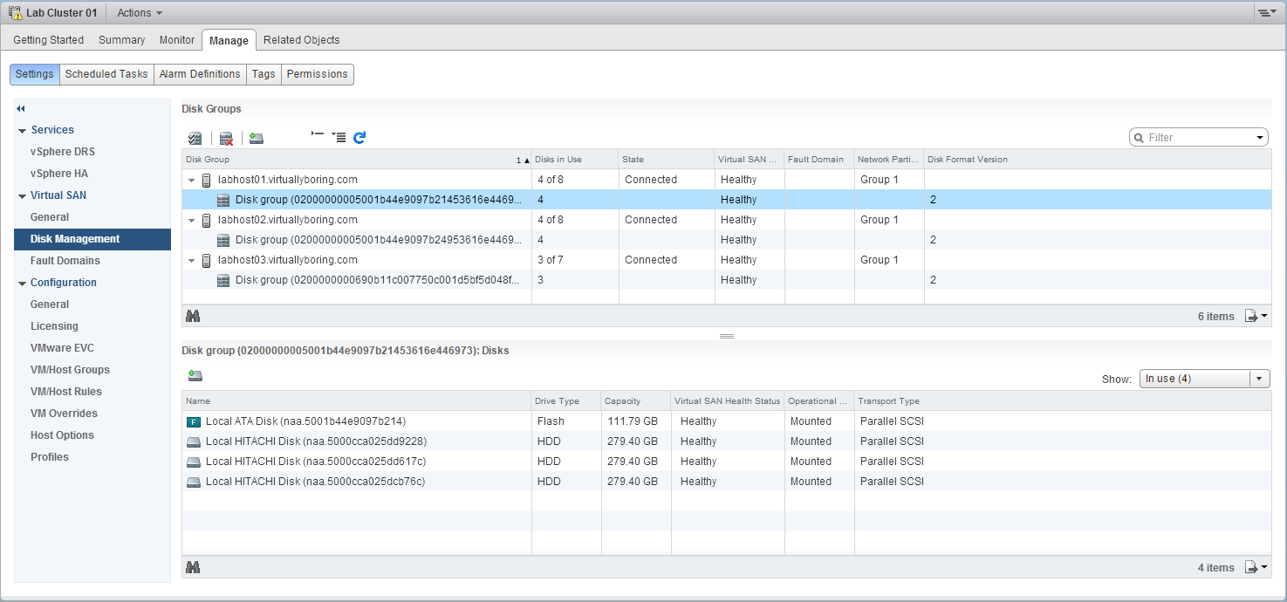Click the Lab Cluster 01 cluster icon
The image size is (1287, 602).
(x=15, y=13)
